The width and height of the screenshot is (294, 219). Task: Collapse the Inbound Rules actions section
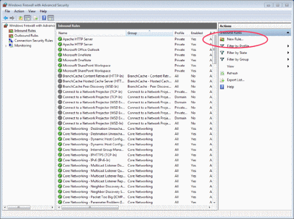tap(288, 33)
